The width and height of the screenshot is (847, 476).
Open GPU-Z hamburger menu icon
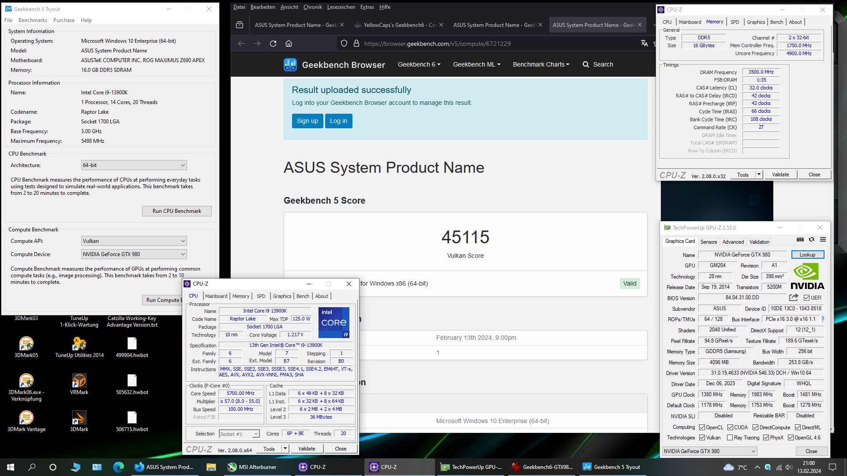tap(823, 239)
